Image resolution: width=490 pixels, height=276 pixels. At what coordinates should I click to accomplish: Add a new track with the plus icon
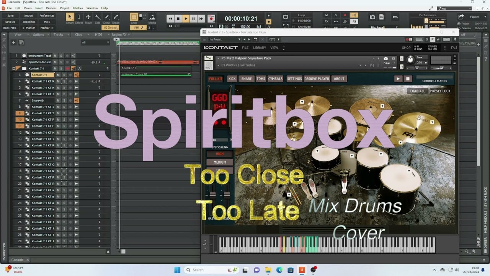(x=13, y=43)
